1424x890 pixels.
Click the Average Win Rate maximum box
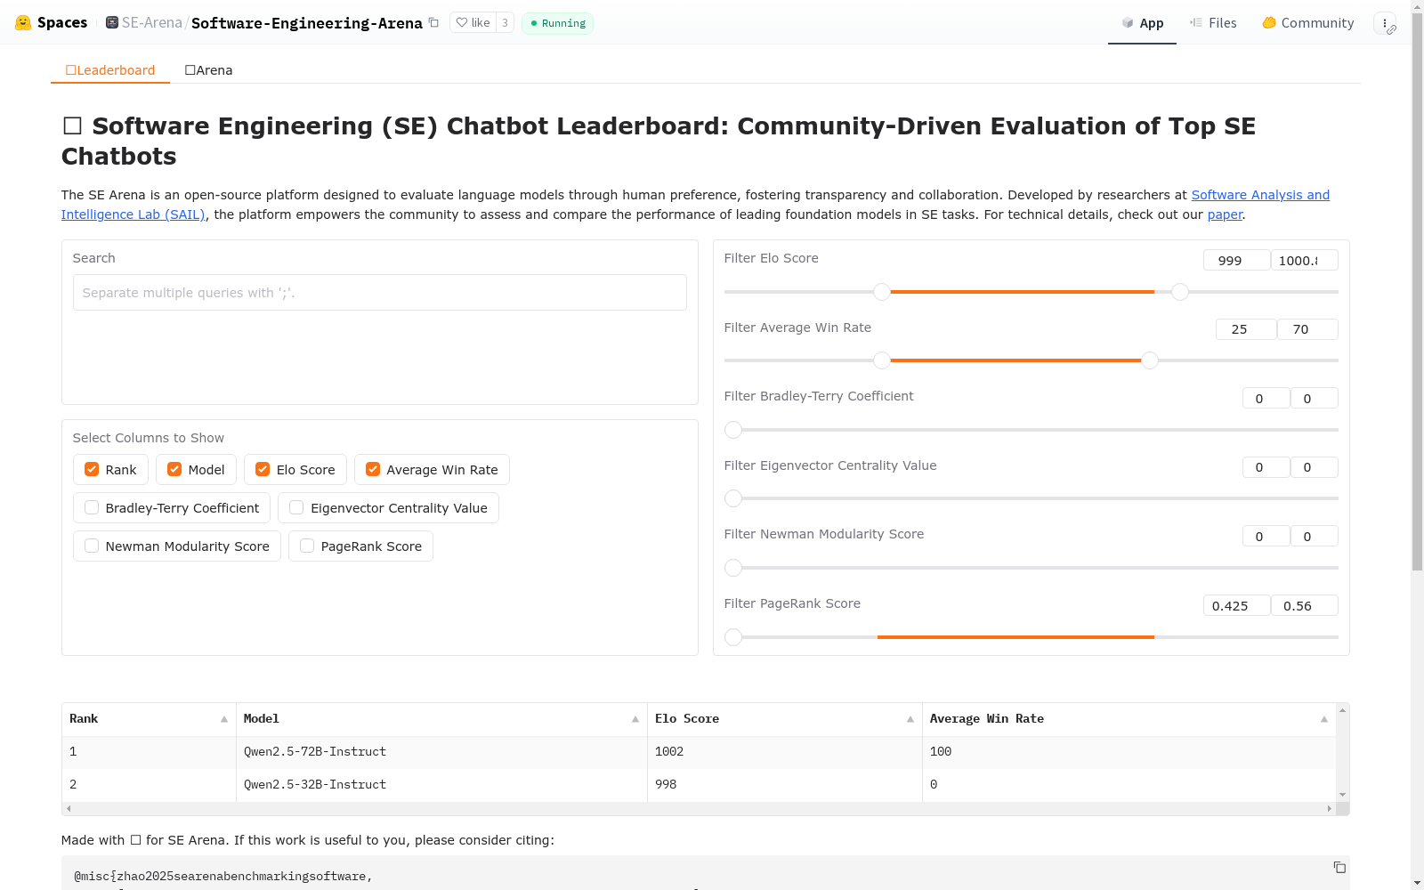1307,329
